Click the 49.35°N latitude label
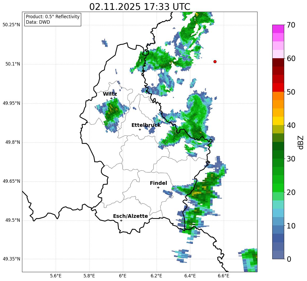This screenshot has width=307, height=281. [11, 259]
